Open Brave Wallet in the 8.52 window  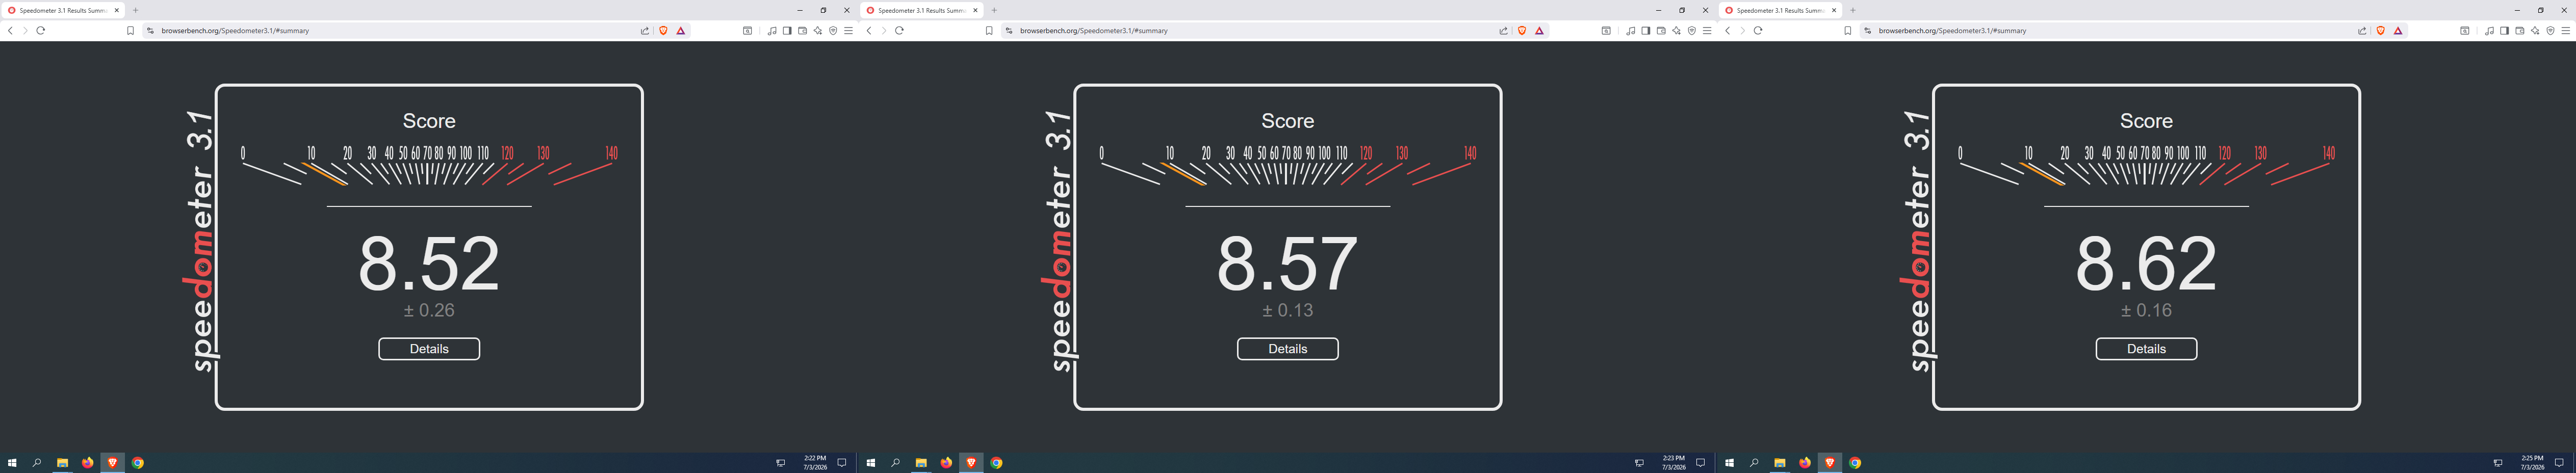click(802, 31)
